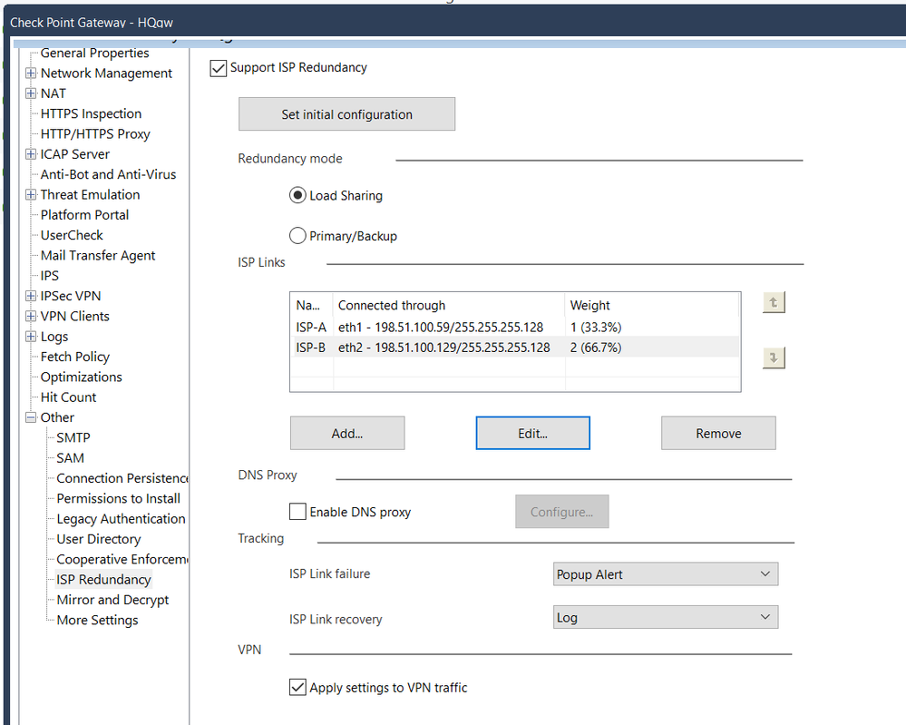Select Cooperative Enforcement tree item
This screenshot has width=906, height=725.
point(122,559)
